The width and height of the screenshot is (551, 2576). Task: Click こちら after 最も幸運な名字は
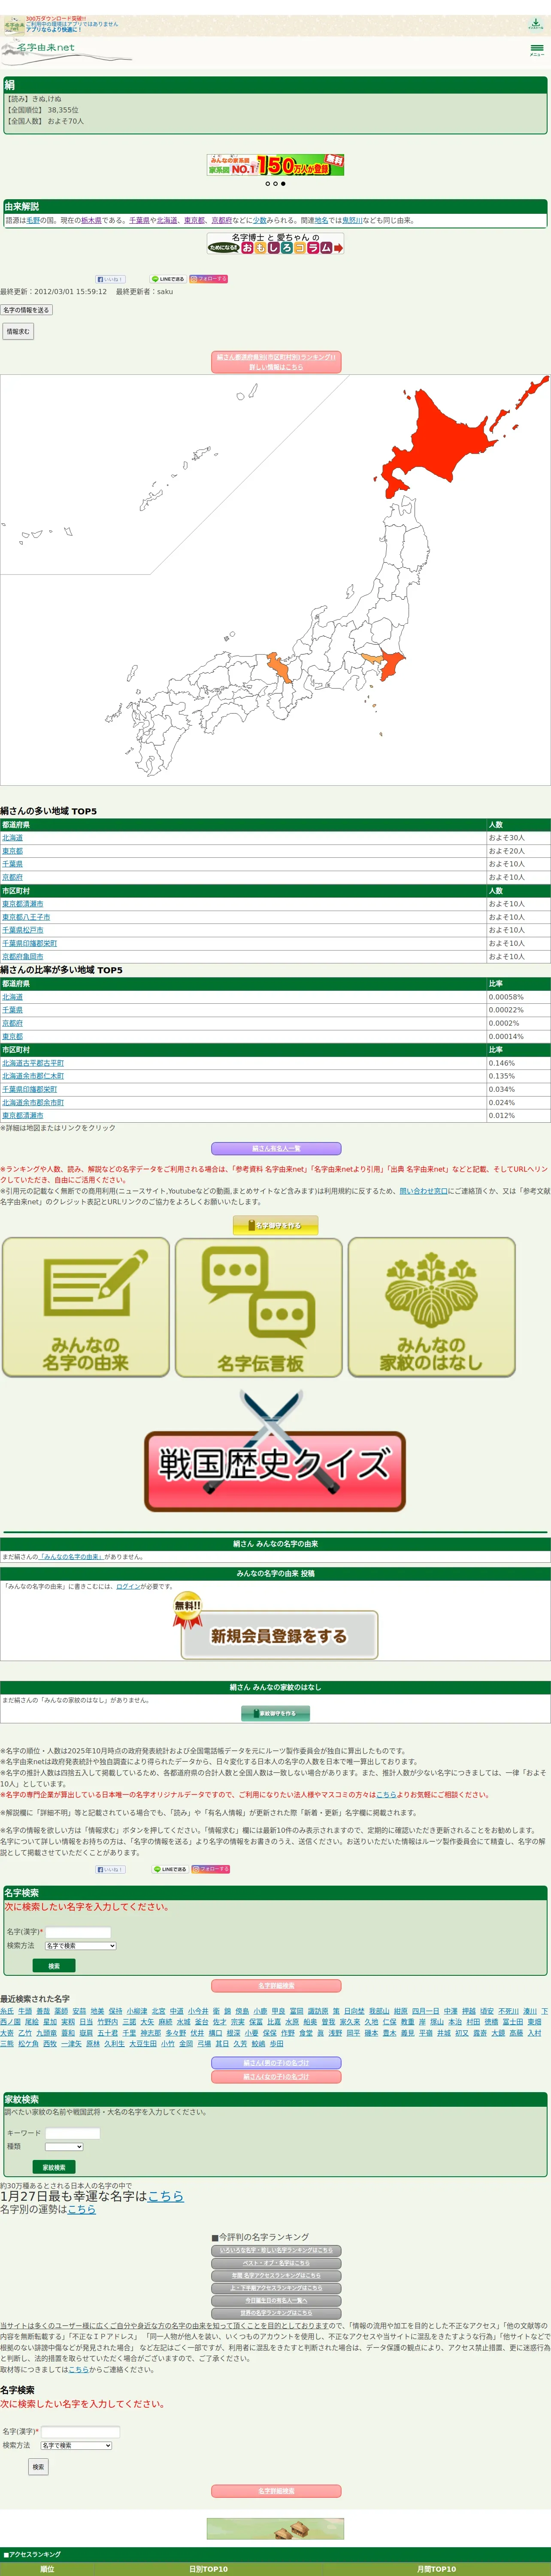pos(166,2196)
